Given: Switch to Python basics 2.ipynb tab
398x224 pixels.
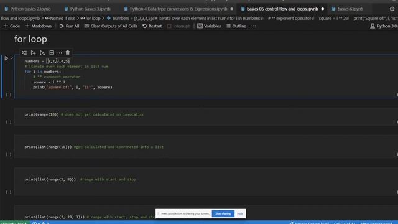Looking at the screenshot, I should click(x=27, y=9).
